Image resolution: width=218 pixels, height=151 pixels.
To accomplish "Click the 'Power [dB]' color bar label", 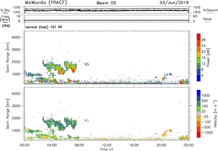I will tap(208, 58).
